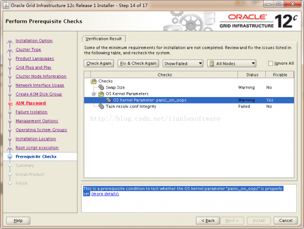Close the installer window
The height and width of the screenshot is (229, 304).
point(292,4)
